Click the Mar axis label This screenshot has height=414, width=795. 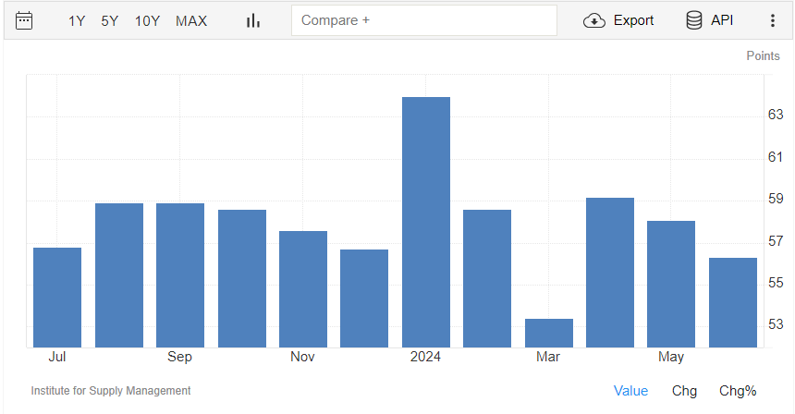(548, 357)
